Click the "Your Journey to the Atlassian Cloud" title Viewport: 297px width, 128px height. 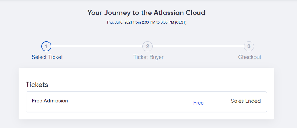(x=146, y=13)
